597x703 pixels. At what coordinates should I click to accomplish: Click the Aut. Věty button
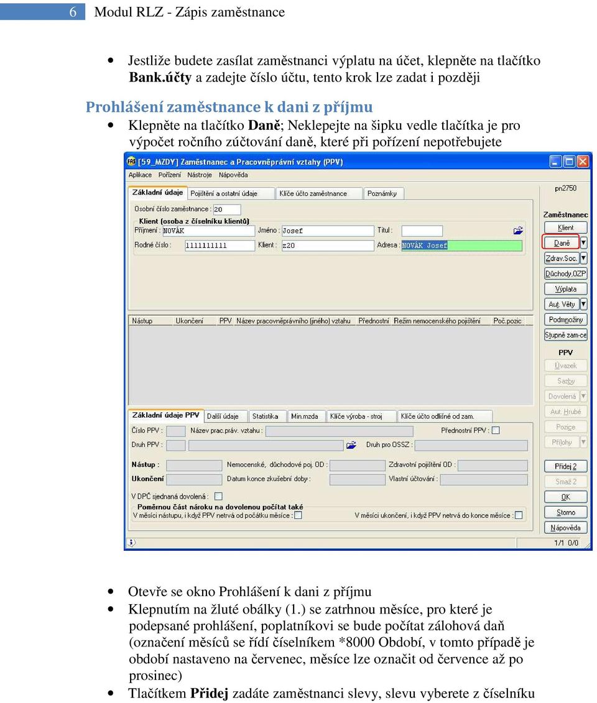(x=561, y=305)
